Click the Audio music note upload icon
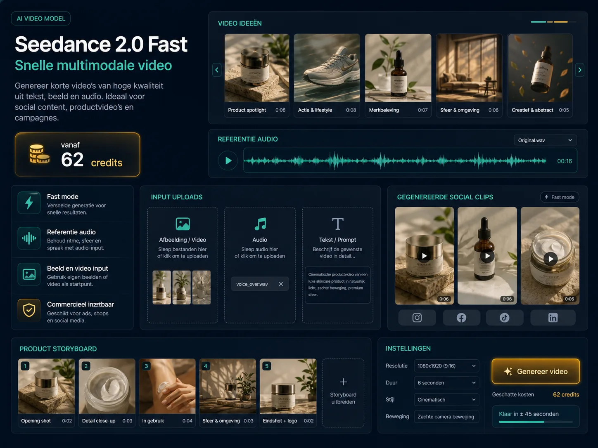The width and height of the screenshot is (598, 448). point(260,224)
